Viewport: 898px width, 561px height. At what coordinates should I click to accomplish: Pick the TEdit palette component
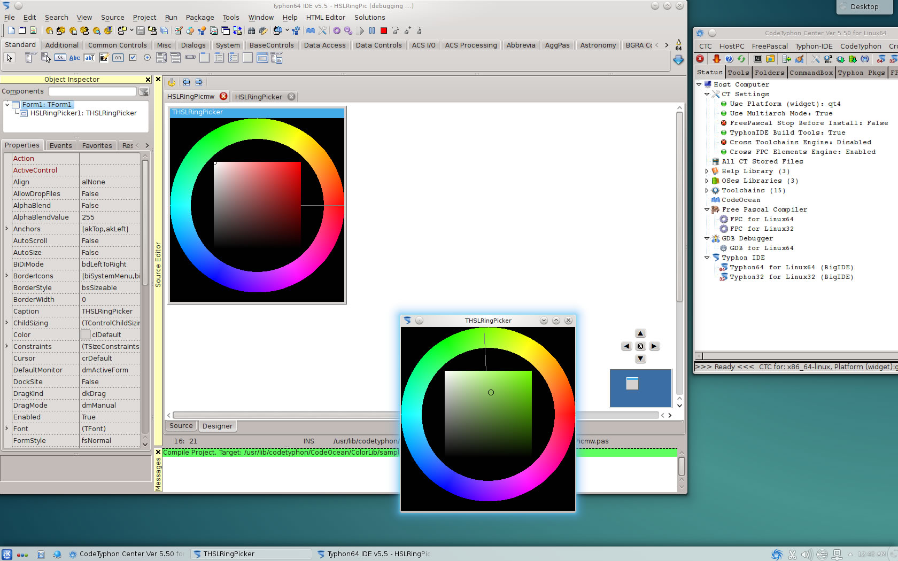[x=89, y=58]
